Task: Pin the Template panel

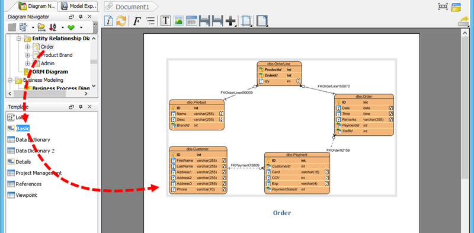Action: 81,107
